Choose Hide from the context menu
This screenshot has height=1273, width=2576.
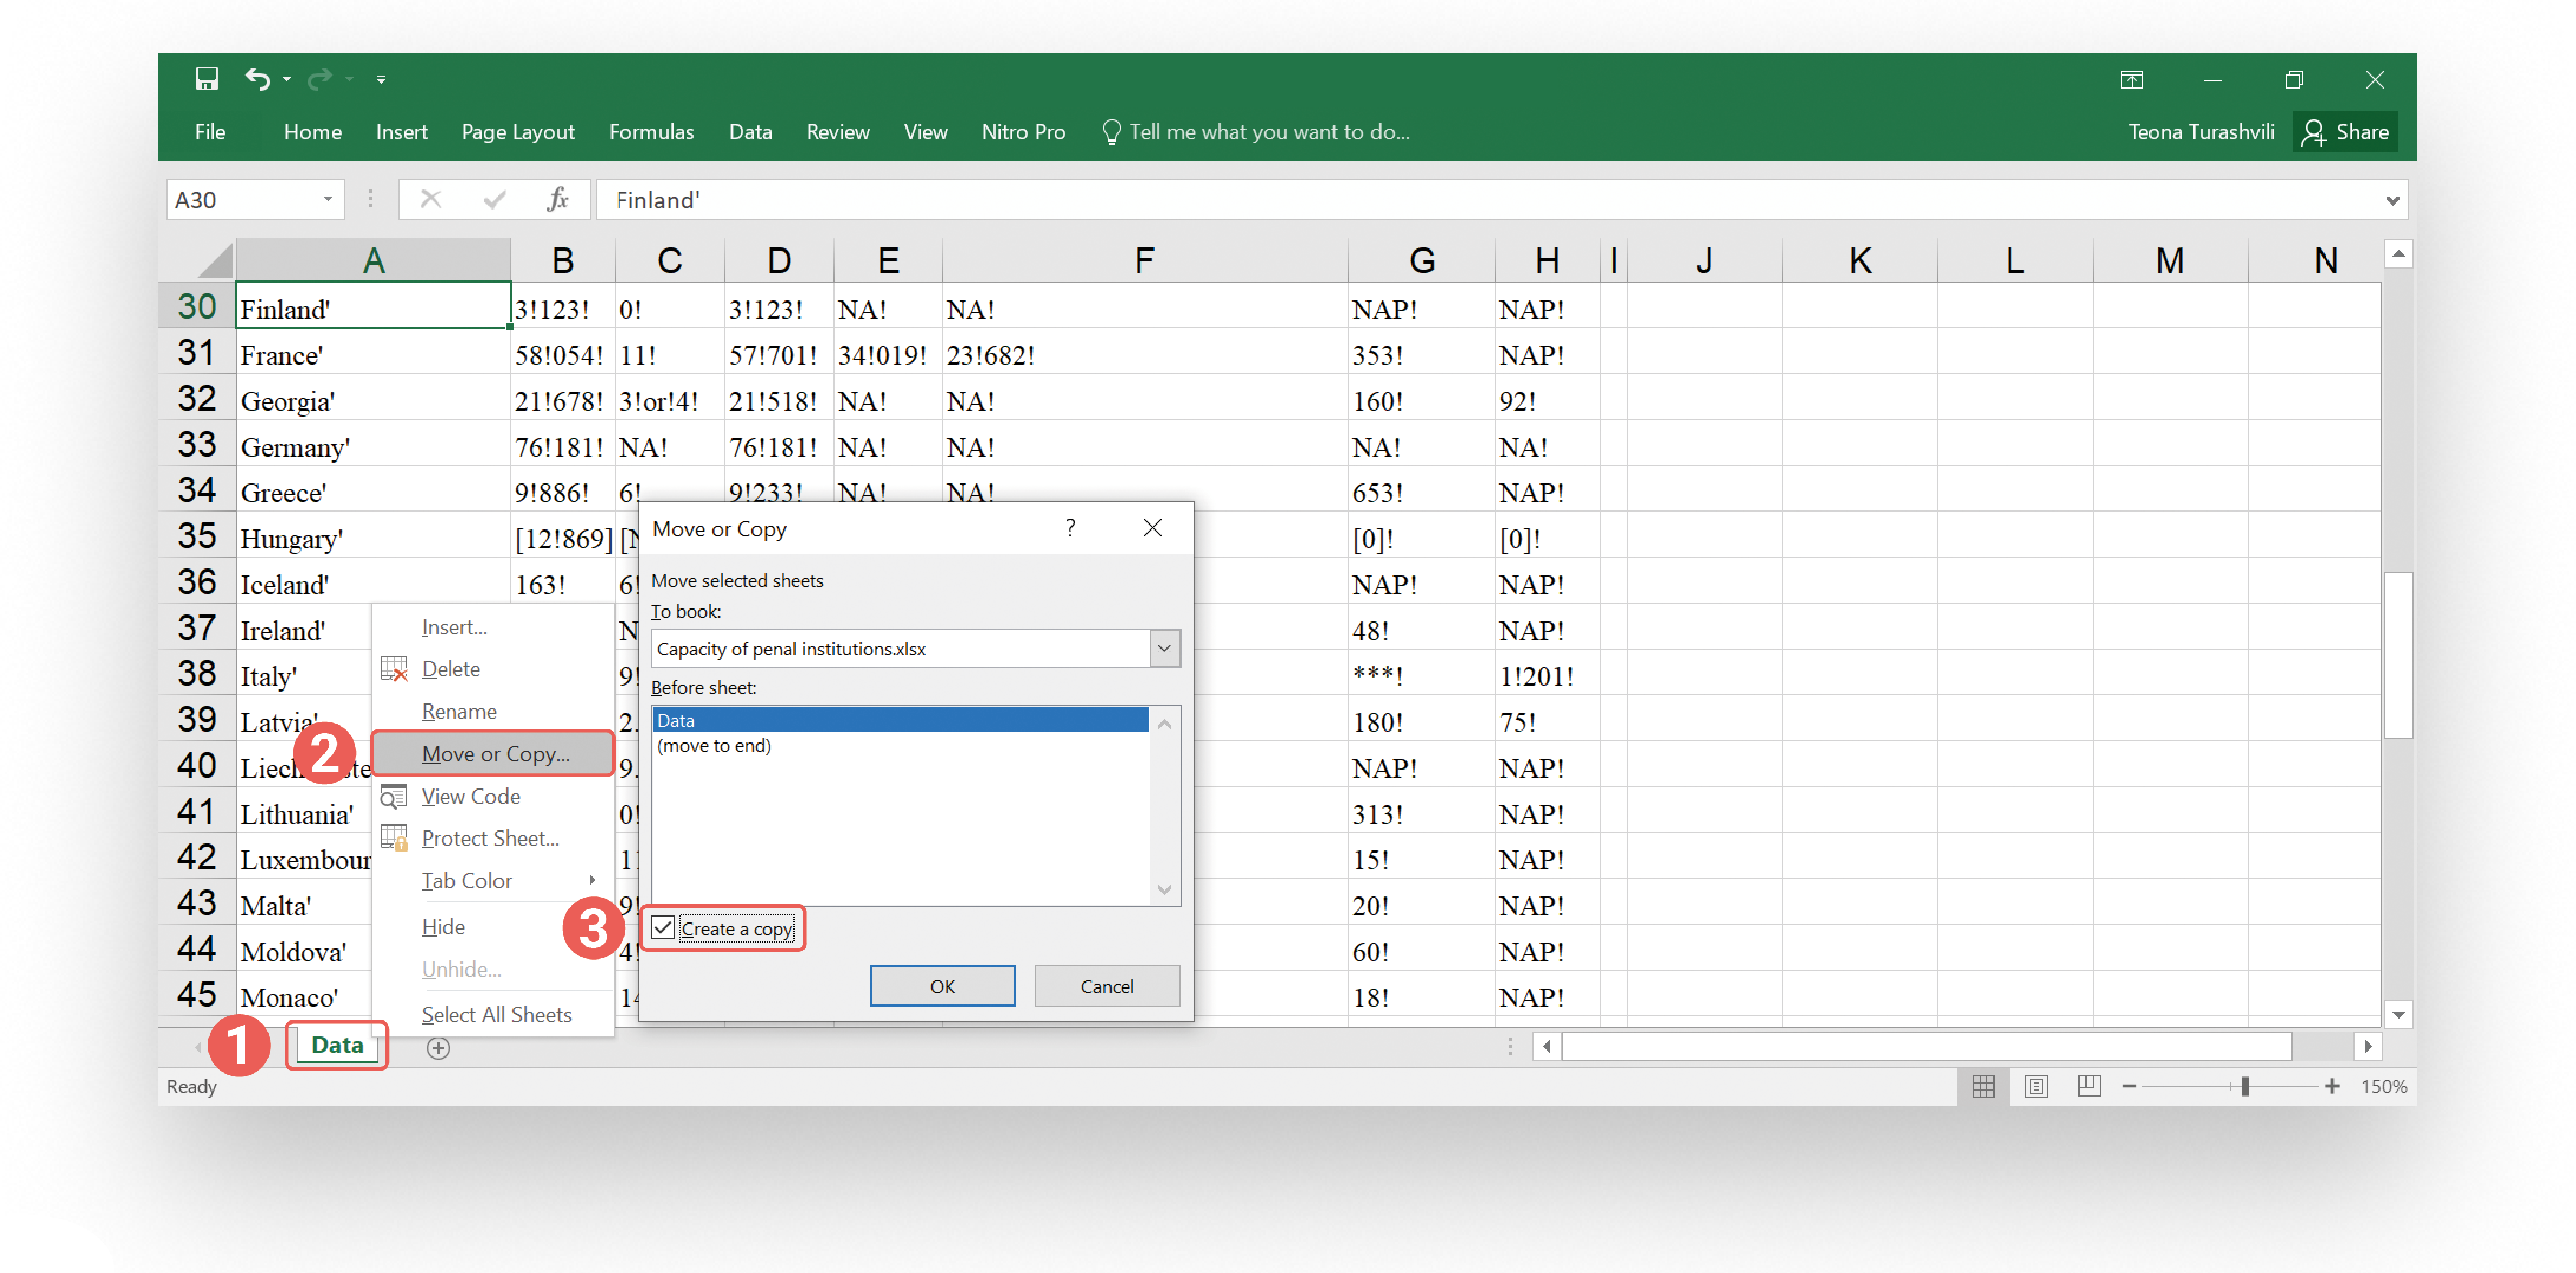494,927
